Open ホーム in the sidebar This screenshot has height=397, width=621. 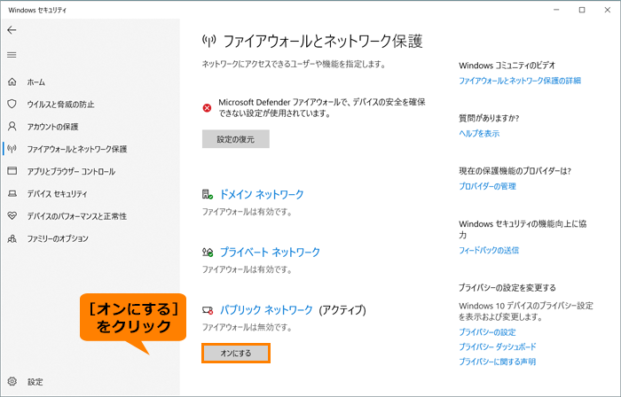click(36, 82)
